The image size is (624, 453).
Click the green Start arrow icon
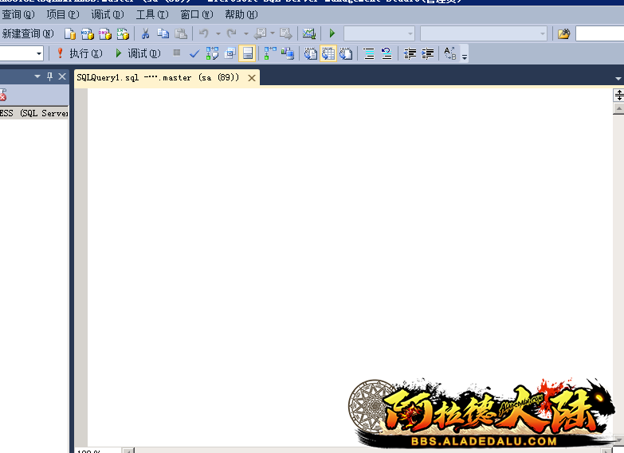[x=332, y=33]
